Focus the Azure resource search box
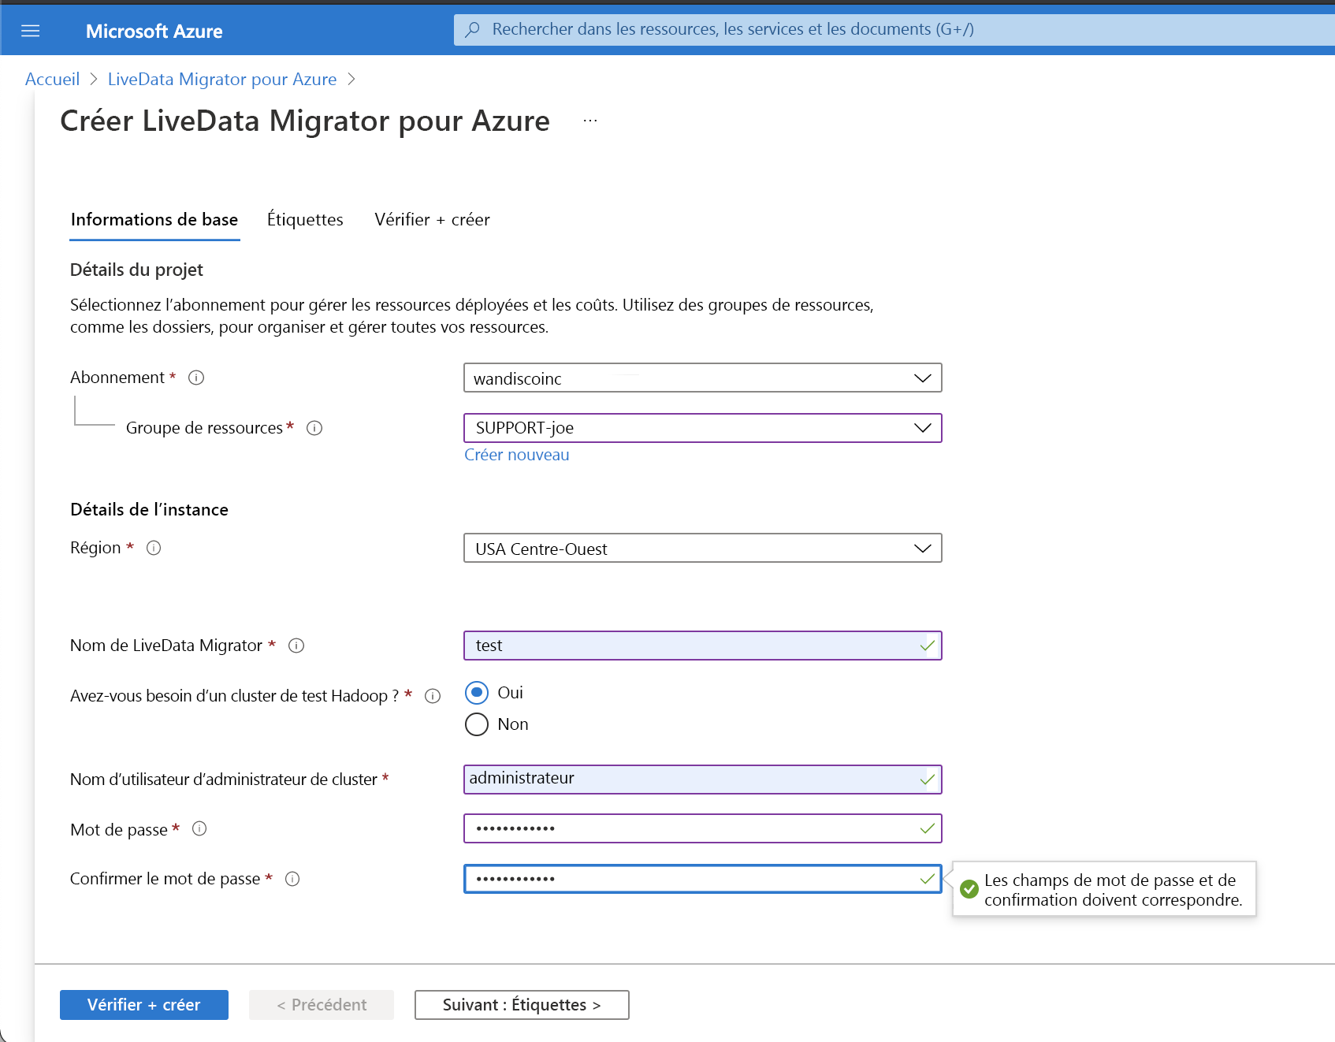This screenshot has height=1042, width=1335. (894, 30)
